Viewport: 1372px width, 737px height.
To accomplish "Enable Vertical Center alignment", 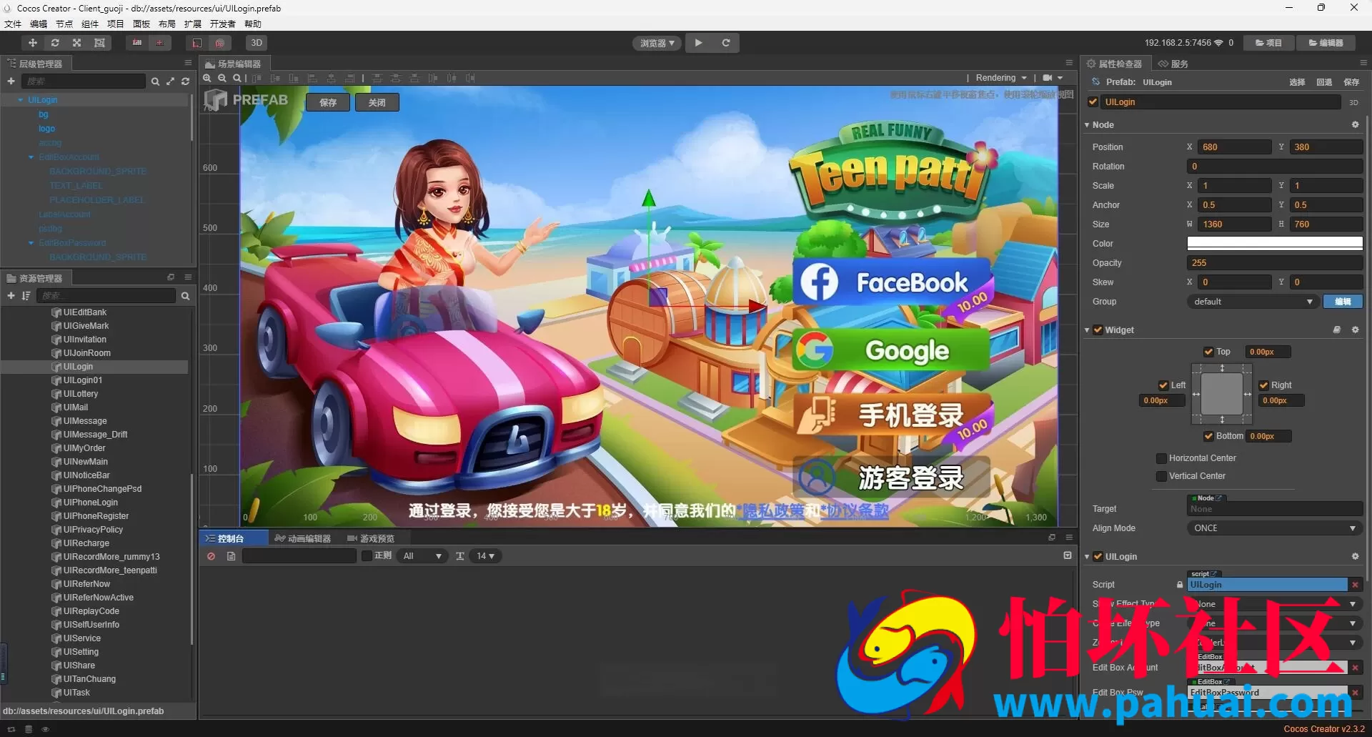I will (x=1161, y=476).
